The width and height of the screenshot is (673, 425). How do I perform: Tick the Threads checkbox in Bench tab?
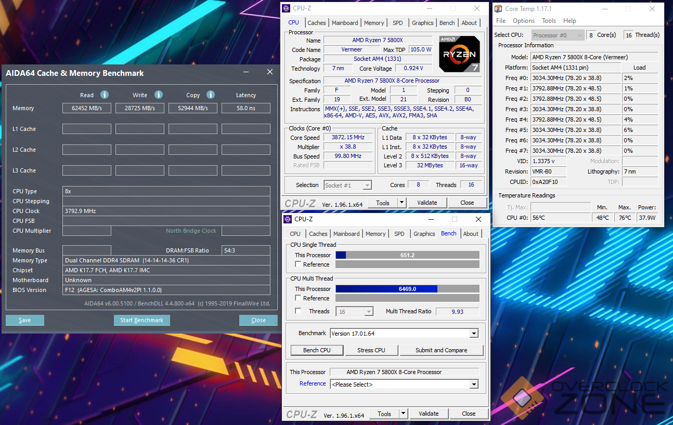coord(298,311)
